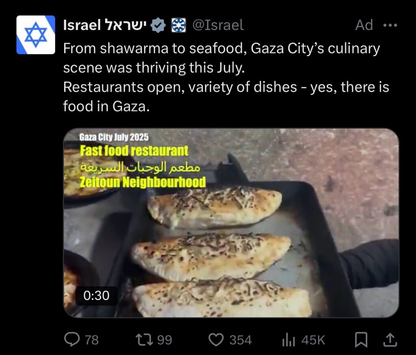Viewport: 416px width, 355px height.
Task: Click the government affiliation badge icon
Action: [179, 25]
